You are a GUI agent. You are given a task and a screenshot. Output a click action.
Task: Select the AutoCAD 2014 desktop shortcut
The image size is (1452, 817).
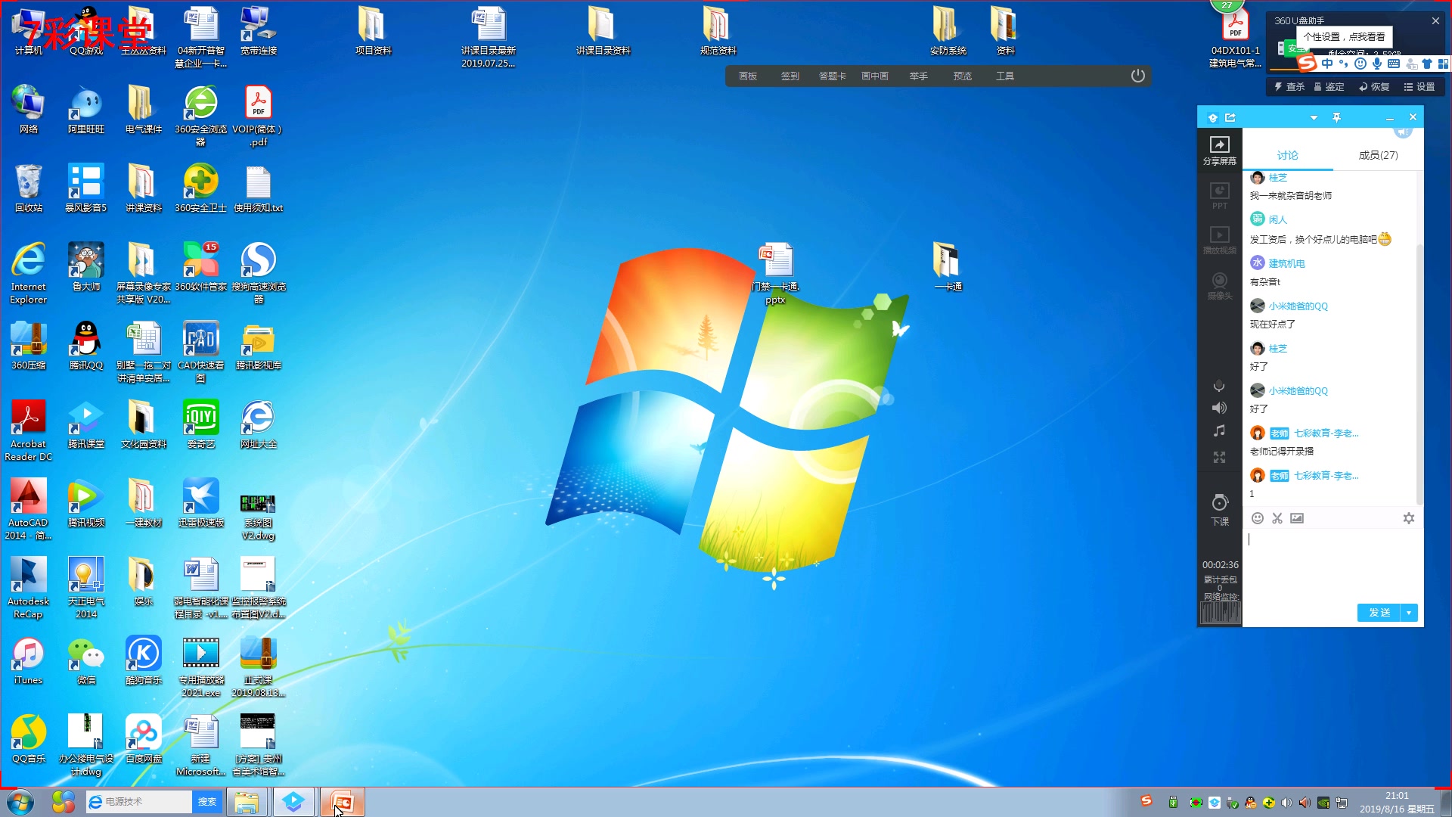(29, 510)
